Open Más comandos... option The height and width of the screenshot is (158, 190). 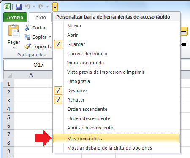tap(117, 139)
